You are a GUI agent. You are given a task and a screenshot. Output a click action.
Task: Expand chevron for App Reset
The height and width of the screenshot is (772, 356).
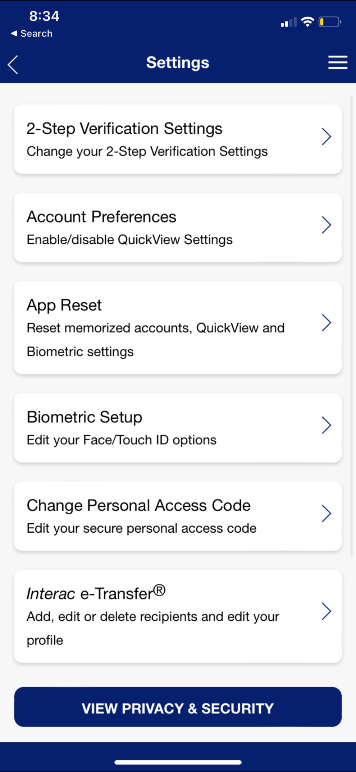point(326,323)
